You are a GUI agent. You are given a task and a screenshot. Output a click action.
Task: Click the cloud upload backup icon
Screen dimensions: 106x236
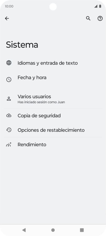point(9,115)
